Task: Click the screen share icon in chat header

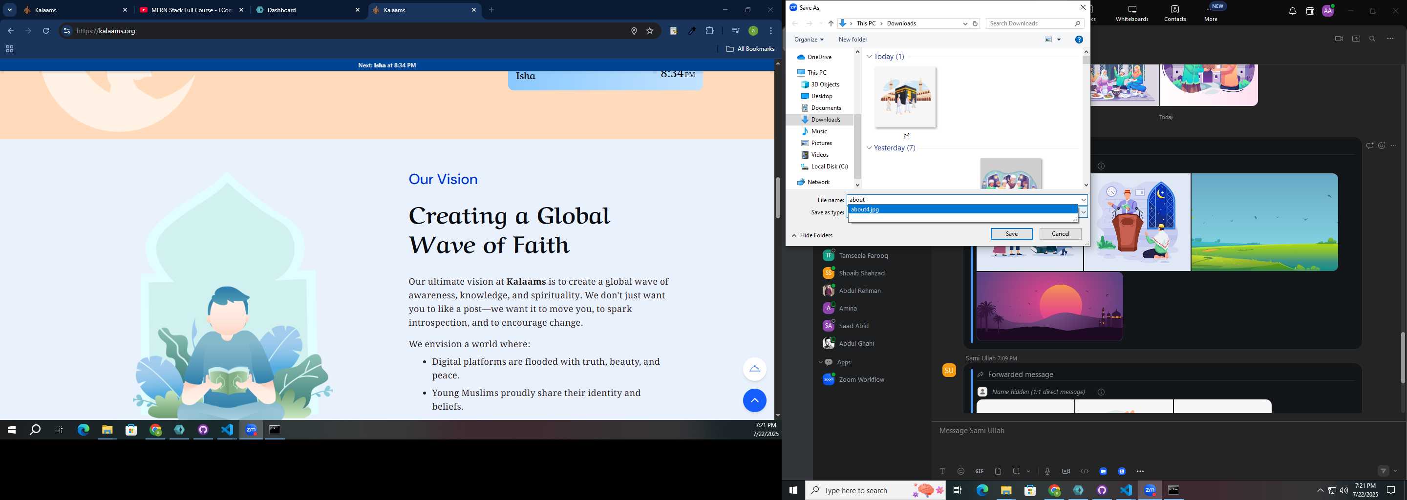Action: [x=1356, y=39]
